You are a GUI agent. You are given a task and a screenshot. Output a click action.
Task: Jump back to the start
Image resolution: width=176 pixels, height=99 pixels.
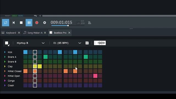point(13,23)
